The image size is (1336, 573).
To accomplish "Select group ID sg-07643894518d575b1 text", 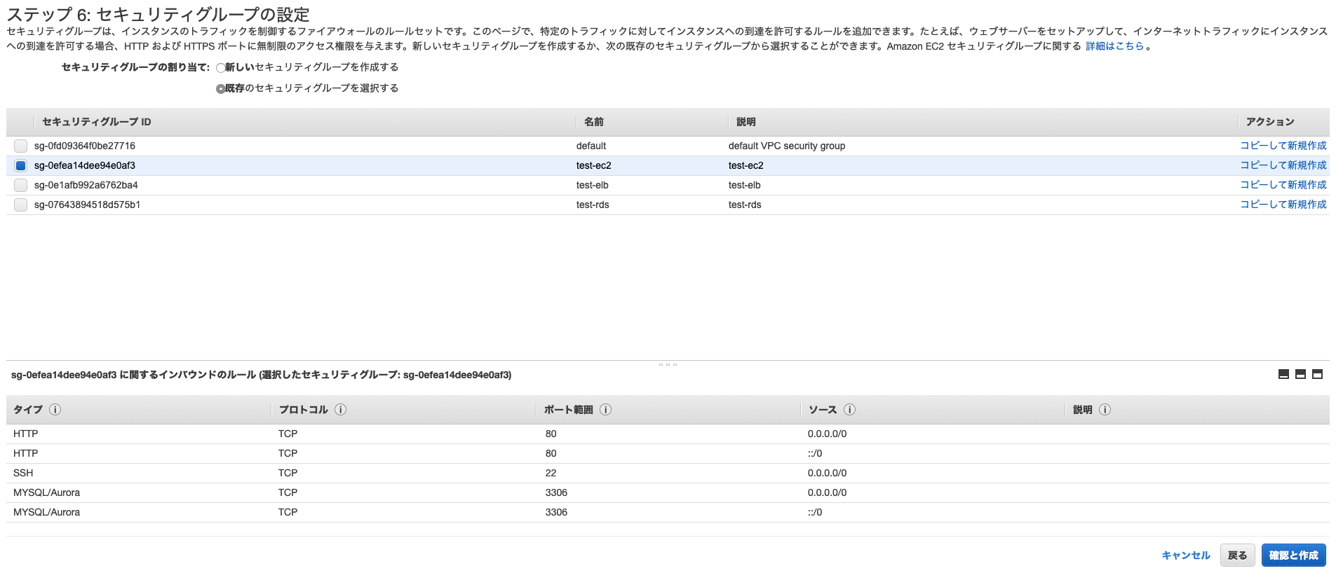I will (x=87, y=205).
